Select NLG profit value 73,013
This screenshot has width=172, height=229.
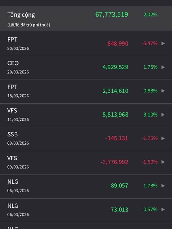pos(119,210)
